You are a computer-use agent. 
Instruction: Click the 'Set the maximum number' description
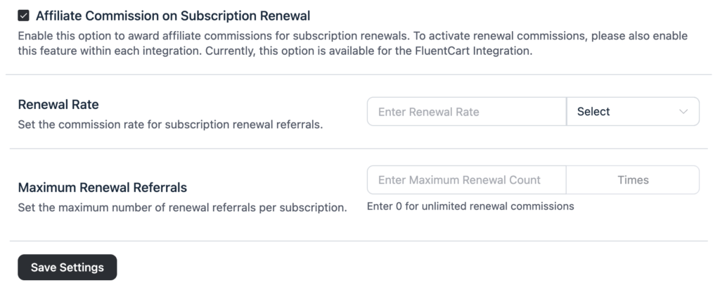click(182, 208)
